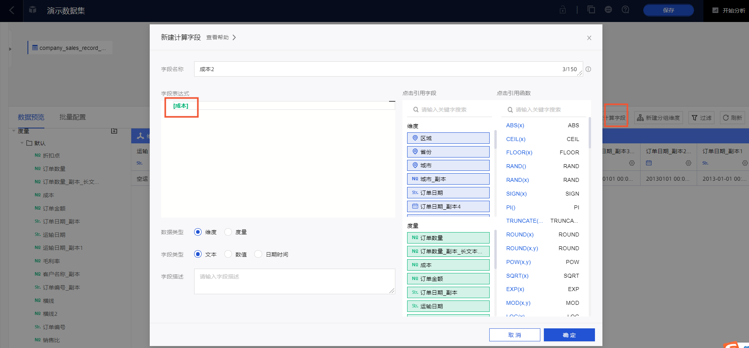749x348 pixels.
Task: Click the copy dataset icon in header
Action: click(x=591, y=10)
